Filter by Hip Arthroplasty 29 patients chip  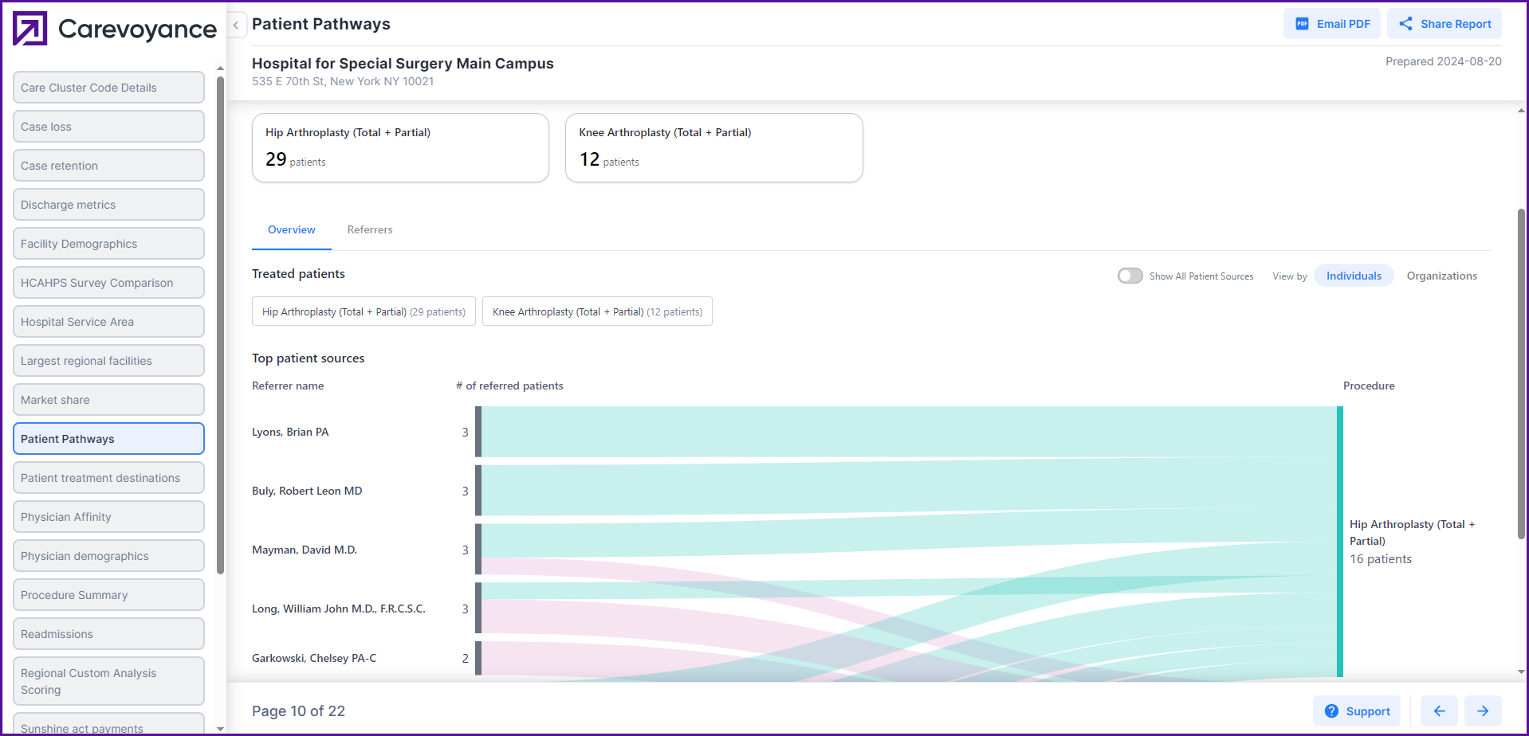point(364,311)
